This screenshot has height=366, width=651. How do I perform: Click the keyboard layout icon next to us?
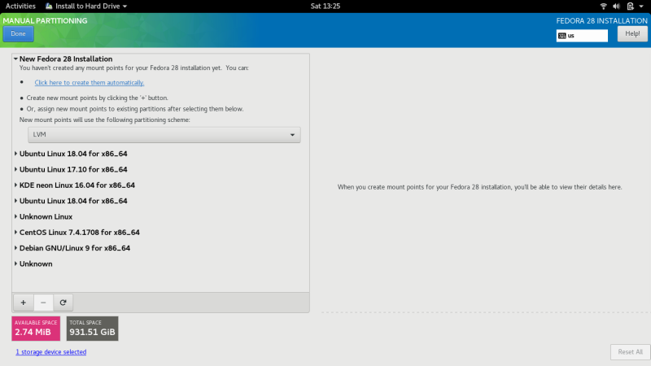point(562,36)
